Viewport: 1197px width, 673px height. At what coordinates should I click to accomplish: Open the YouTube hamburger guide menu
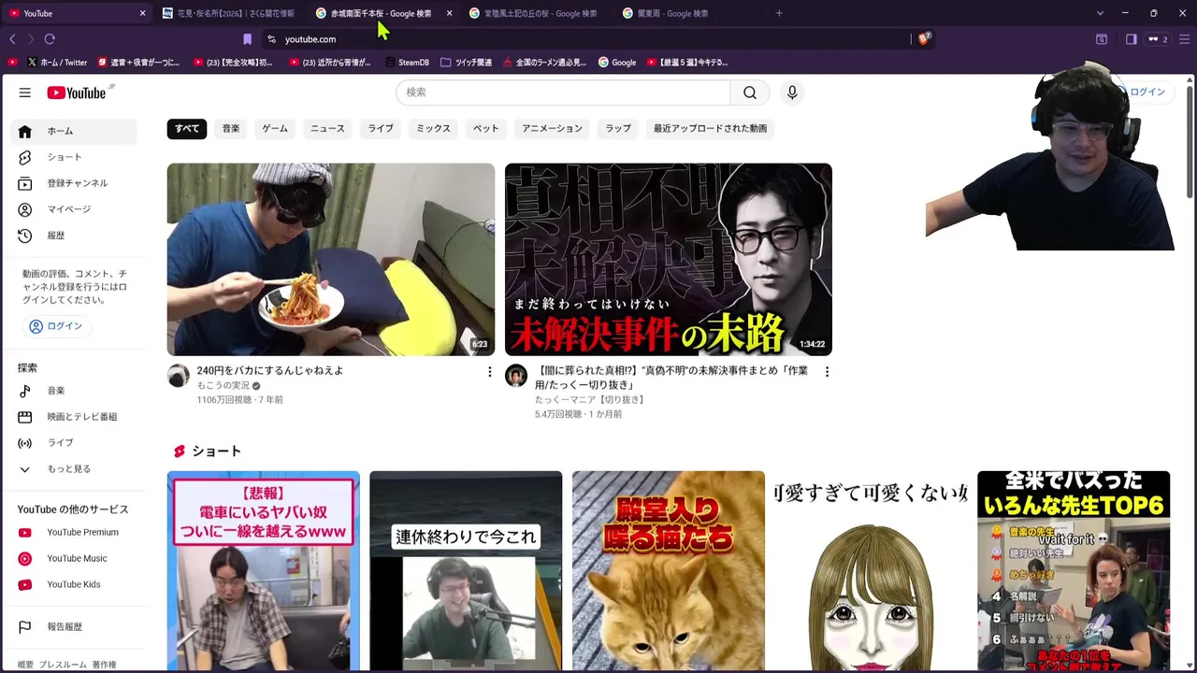25,93
